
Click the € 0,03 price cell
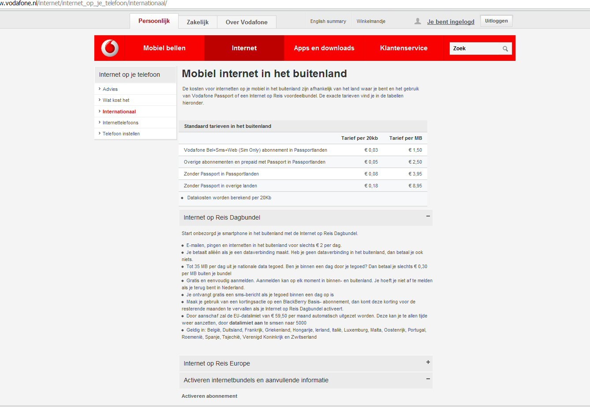coord(371,150)
